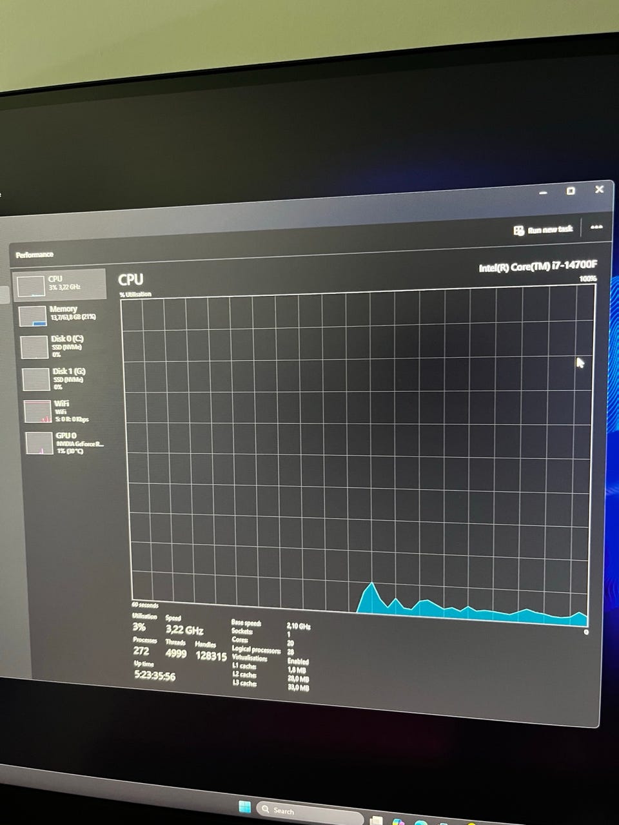Viewport: 619px width, 825px height.
Task: Click the L2 cache value 28,0 MB
Action: pos(298,679)
